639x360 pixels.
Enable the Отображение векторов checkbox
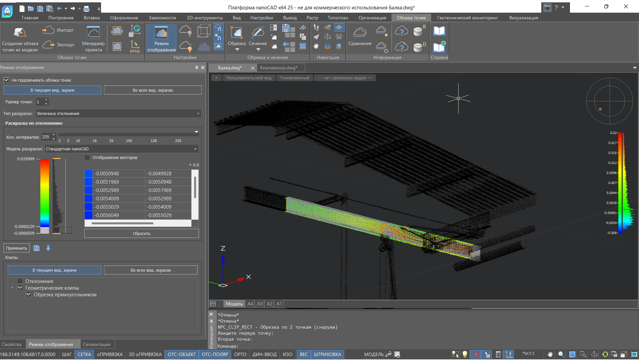87,158
